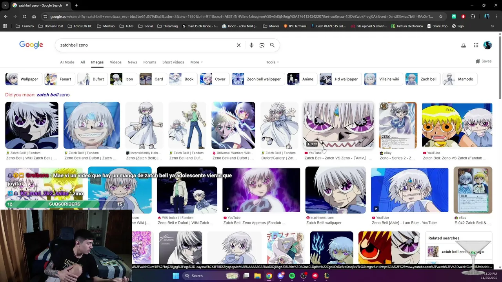This screenshot has width=502, height=282.
Task: Go to the browser home page
Action: [34, 16]
